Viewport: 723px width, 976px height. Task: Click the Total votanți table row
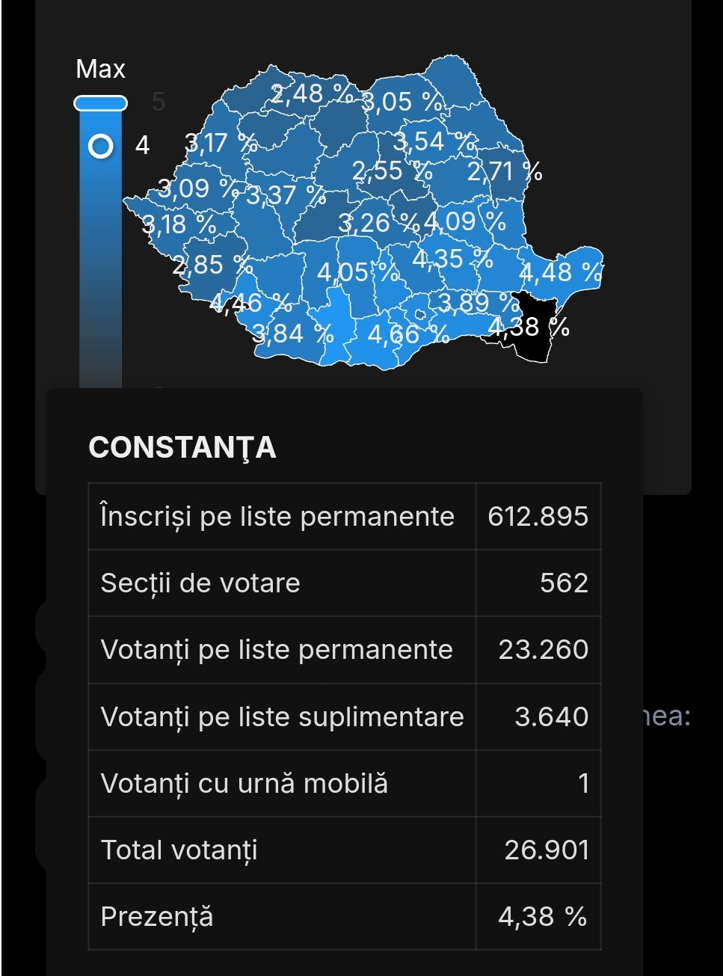coord(345,850)
